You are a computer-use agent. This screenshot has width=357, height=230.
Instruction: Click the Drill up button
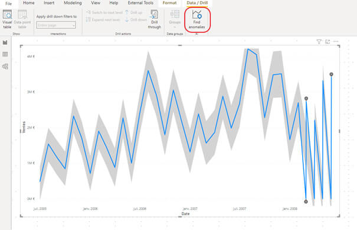pyautogui.click(x=133, y=12)
